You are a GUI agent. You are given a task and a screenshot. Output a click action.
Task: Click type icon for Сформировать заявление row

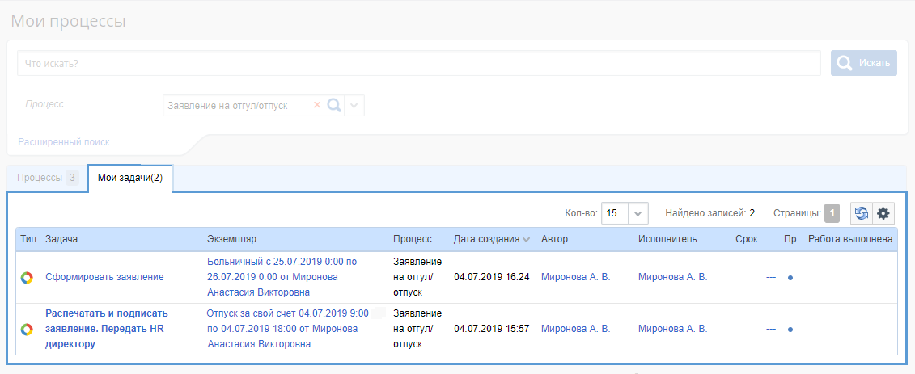point(27,277)
